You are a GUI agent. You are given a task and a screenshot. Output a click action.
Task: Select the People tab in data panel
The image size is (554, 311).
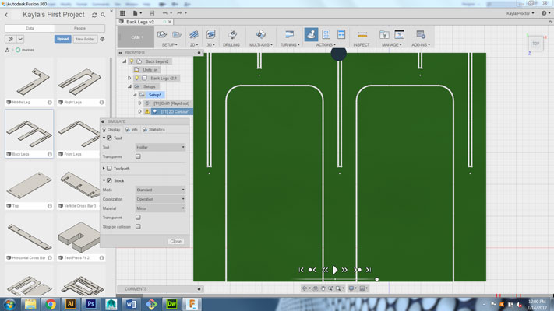coord(79,28)
